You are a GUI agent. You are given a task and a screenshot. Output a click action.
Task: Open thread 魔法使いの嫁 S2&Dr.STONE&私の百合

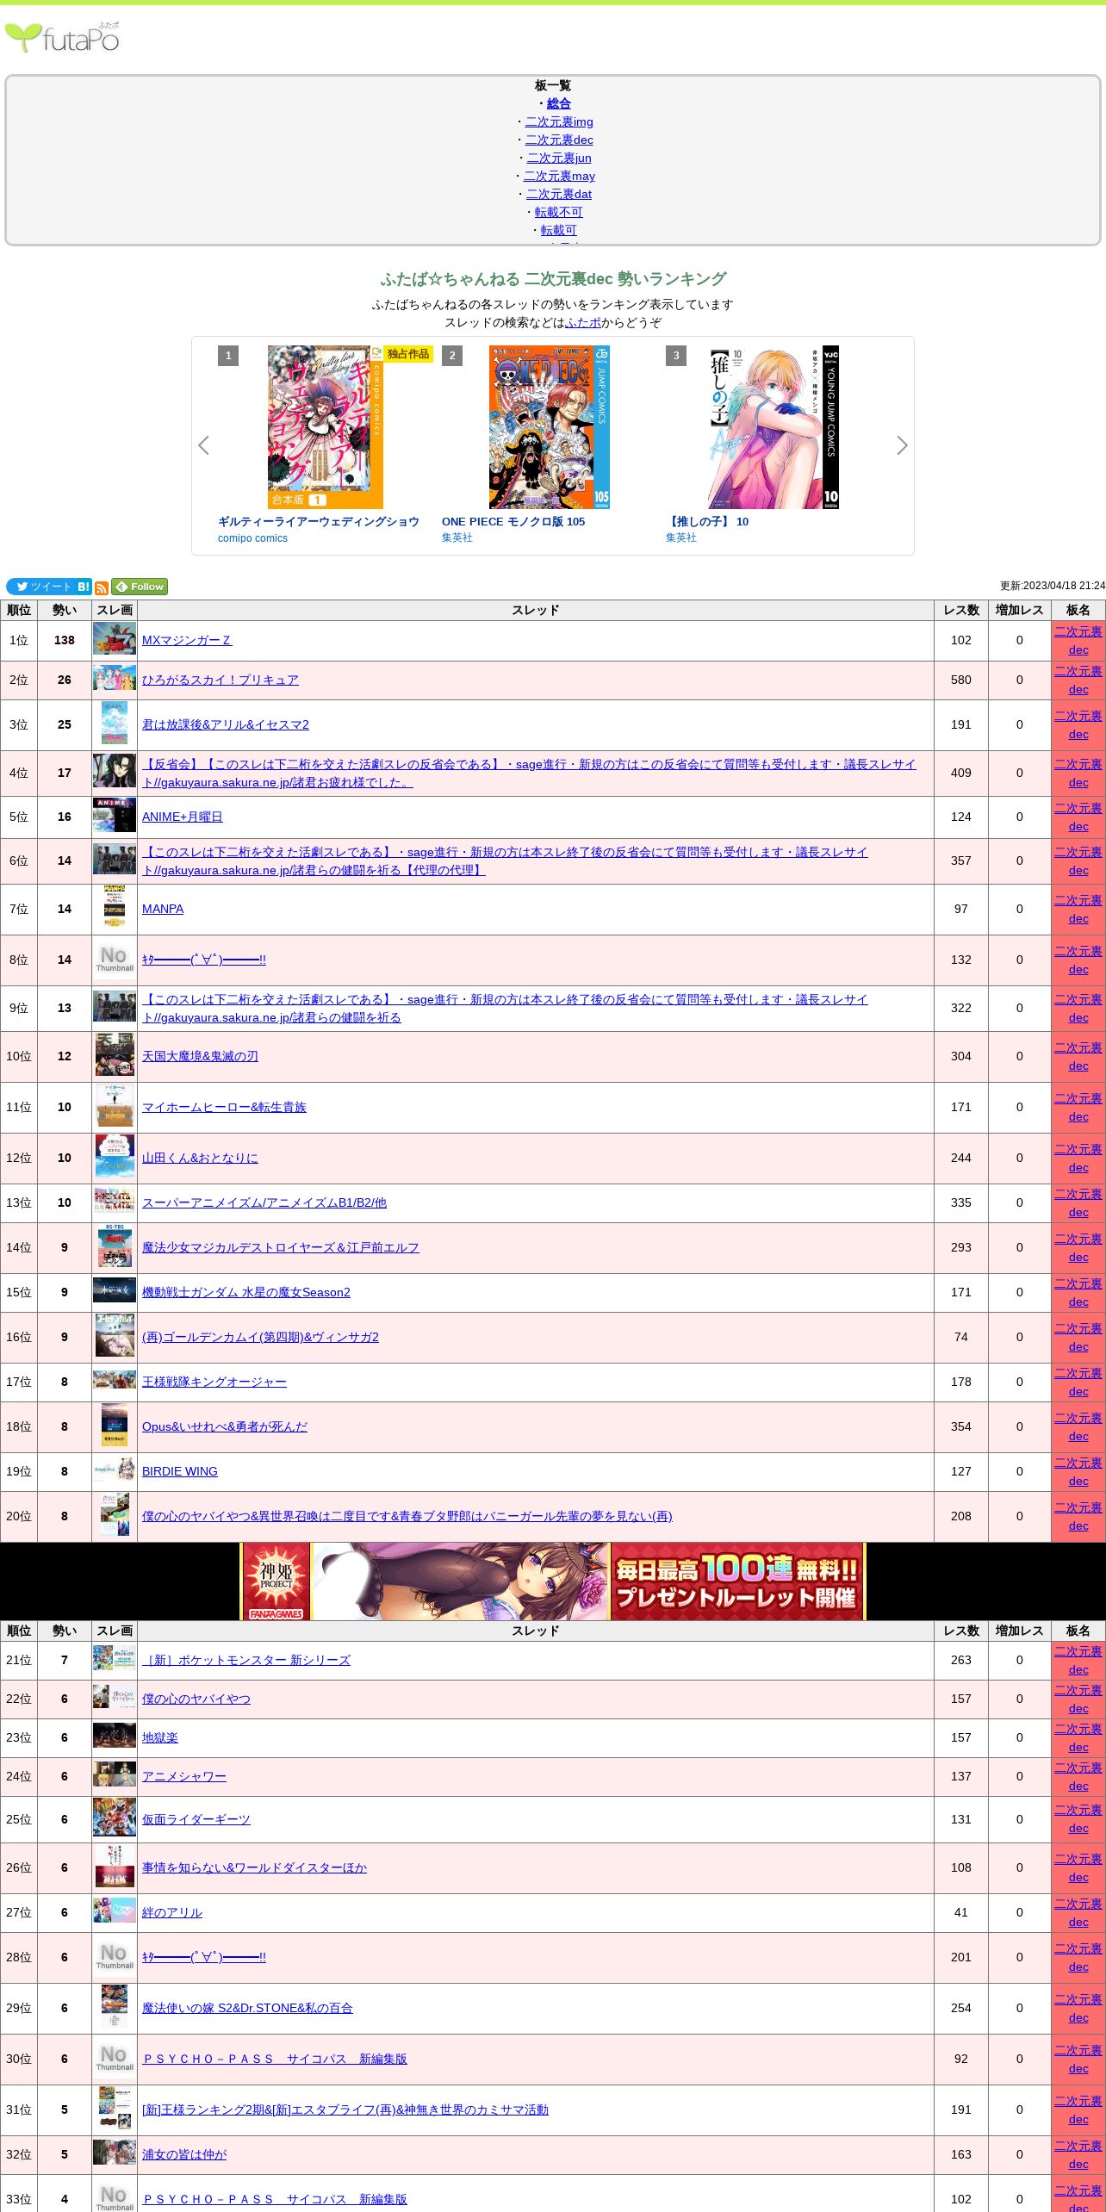[247, 2008]
